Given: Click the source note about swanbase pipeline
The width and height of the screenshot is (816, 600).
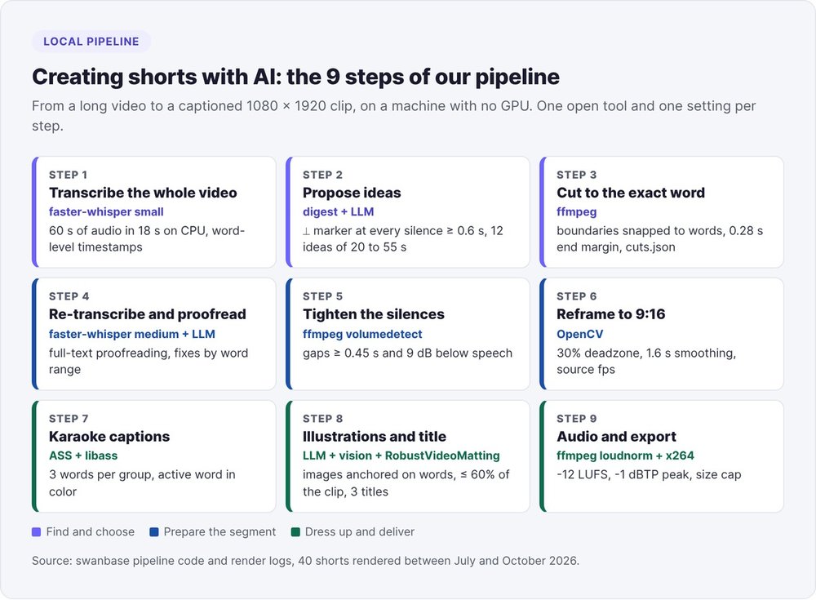Looking at the screenshot, I should [305, 561].
